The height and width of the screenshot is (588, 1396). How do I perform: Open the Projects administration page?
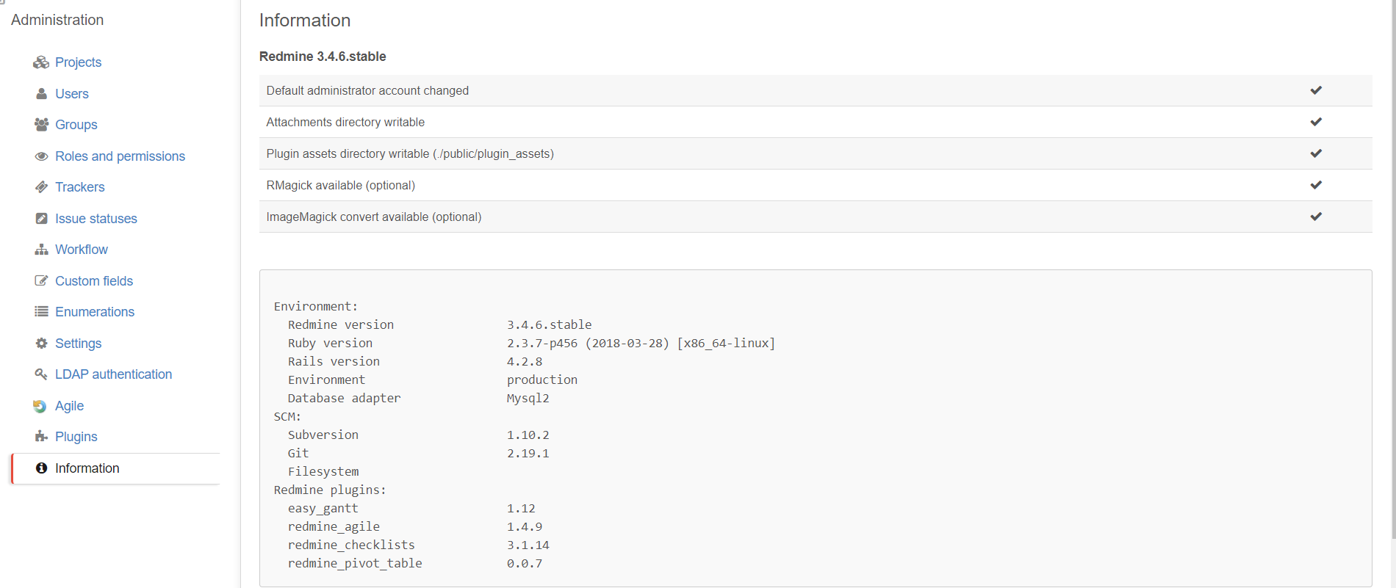pyautogui.click(x=78, y=62)
